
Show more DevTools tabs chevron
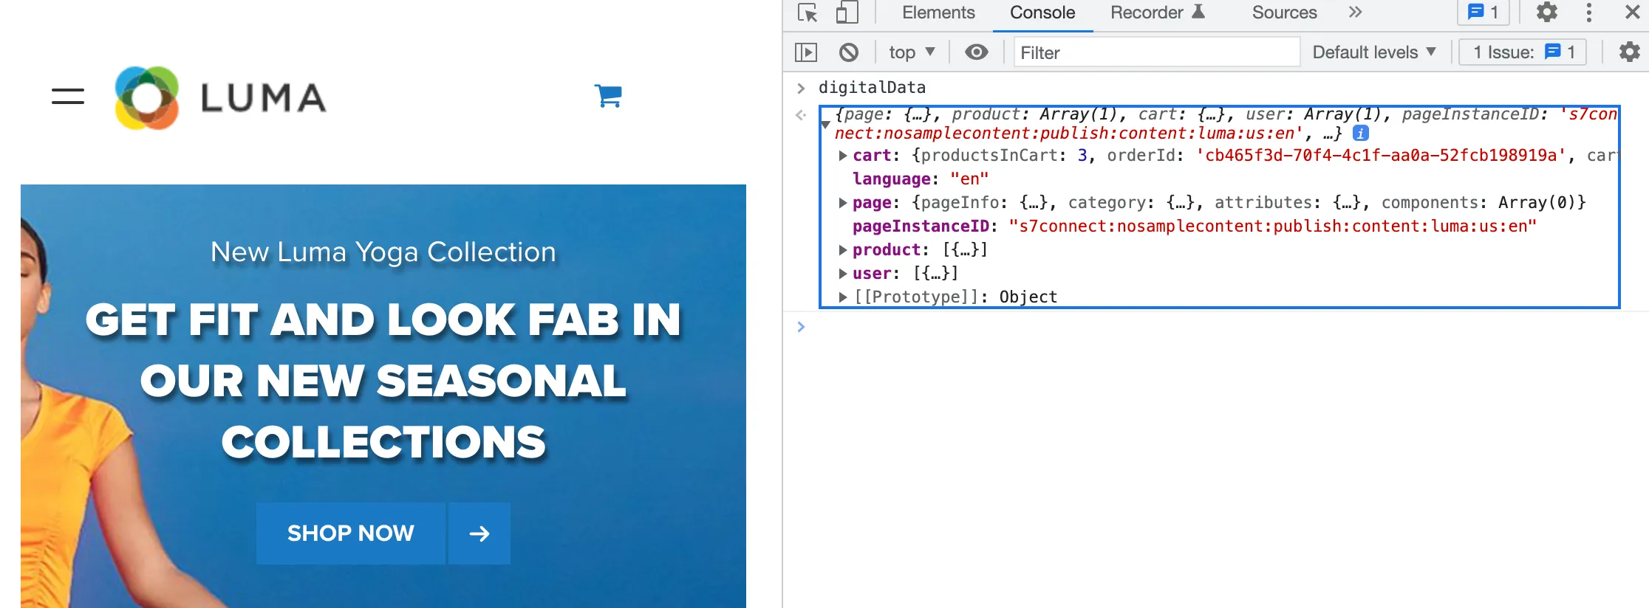point(1355,12)
